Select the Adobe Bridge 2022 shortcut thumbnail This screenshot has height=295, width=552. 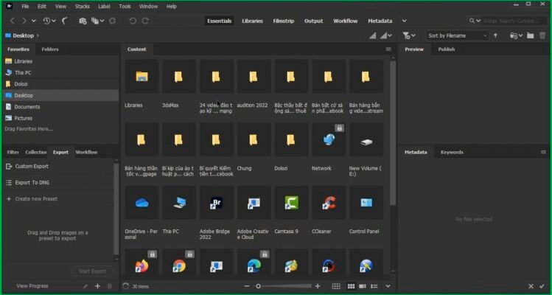[x=216, y=203]
